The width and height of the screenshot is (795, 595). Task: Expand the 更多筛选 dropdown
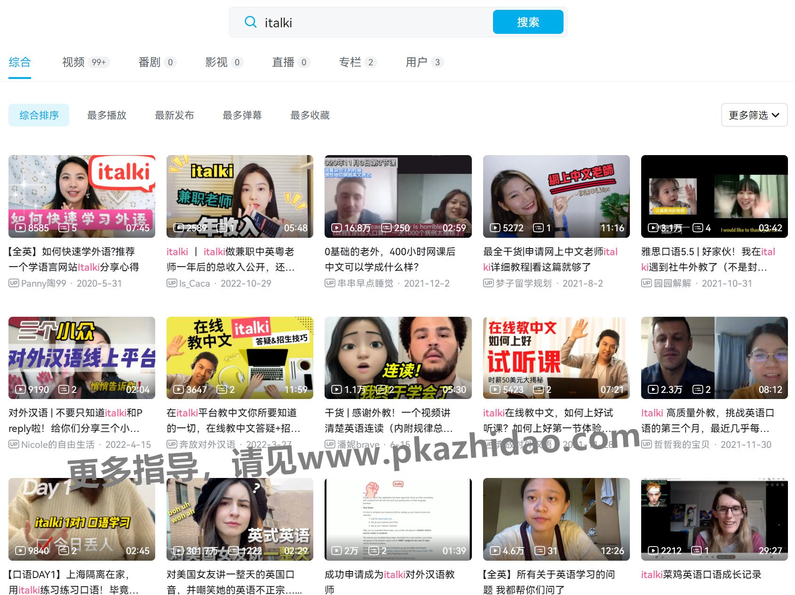(x=754, y=115)
